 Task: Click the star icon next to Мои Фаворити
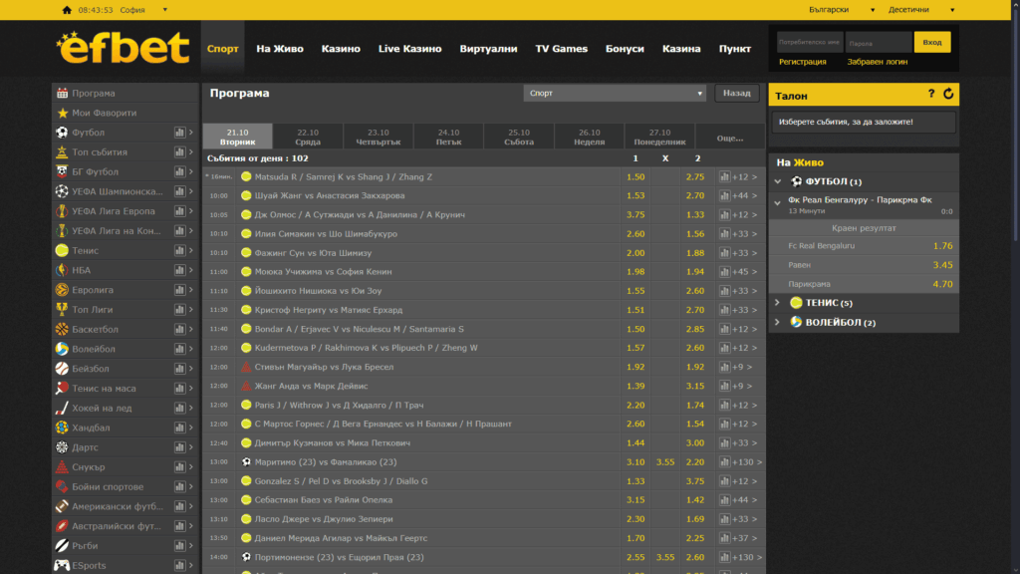63,113
